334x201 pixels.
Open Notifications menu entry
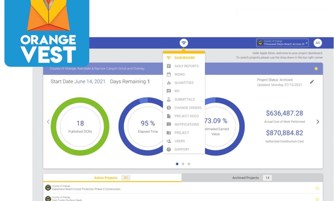pyautogui.click(x=184, y=124)
